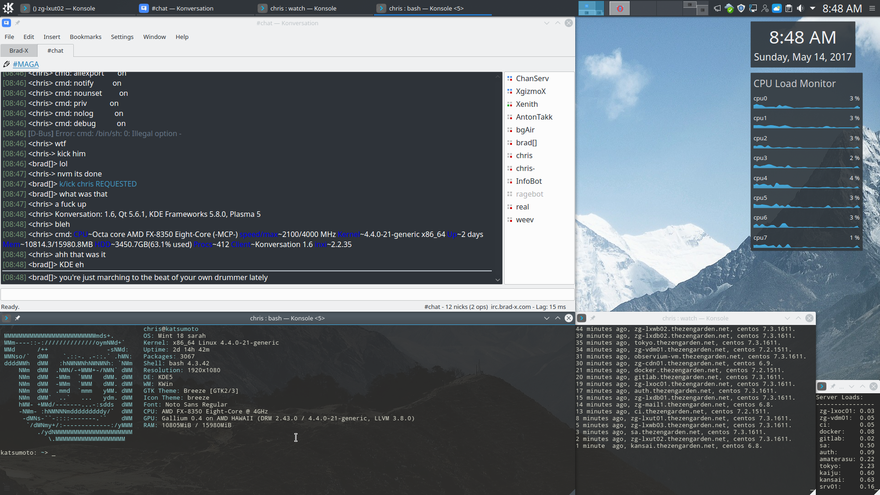Open the network connections tray icon
This screenshot has width=880, height=495.
click(x=753, y=8)
